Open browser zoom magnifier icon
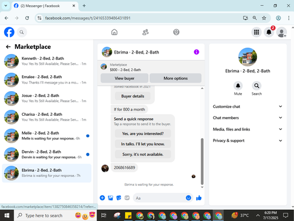294x221 pixels. 255,18
